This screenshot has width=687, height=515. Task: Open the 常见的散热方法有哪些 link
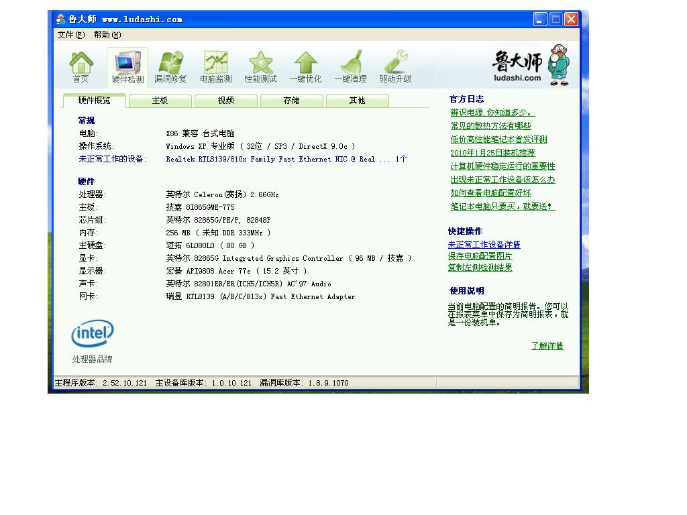(490, 126)
